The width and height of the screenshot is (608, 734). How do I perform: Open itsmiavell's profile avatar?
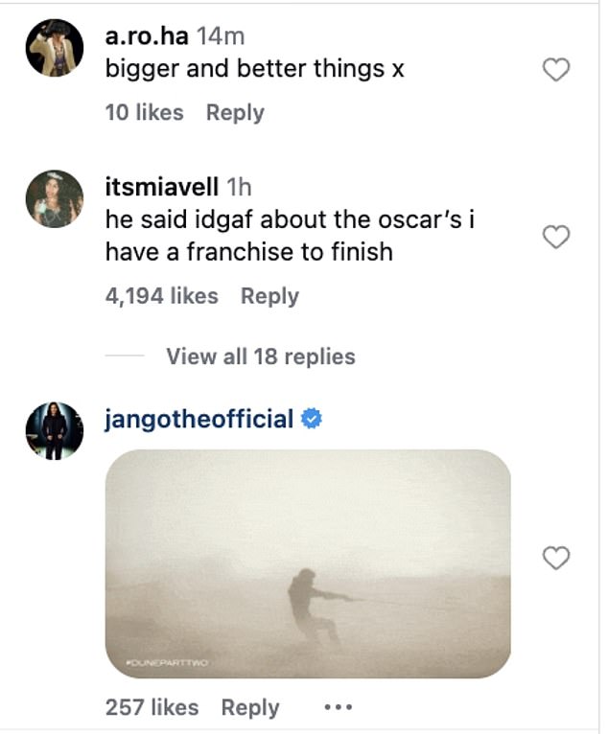coord(54,200)
